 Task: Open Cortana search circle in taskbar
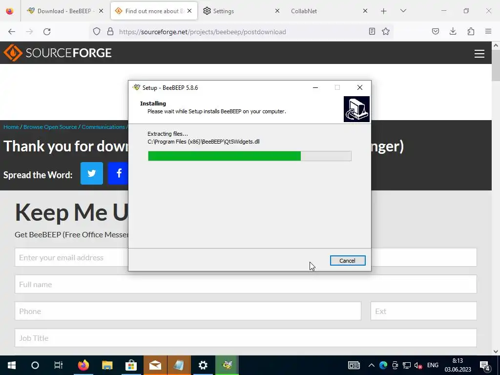click(35, 365)
